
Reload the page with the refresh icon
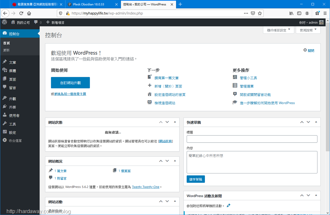point(21,13)
